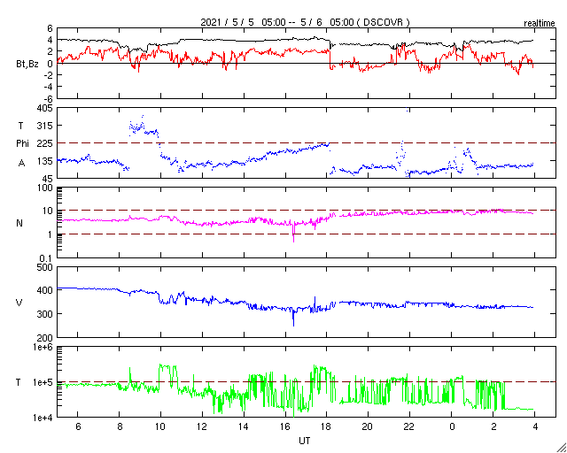Select the 'V' velocity panel label

[x=19, y=303]
